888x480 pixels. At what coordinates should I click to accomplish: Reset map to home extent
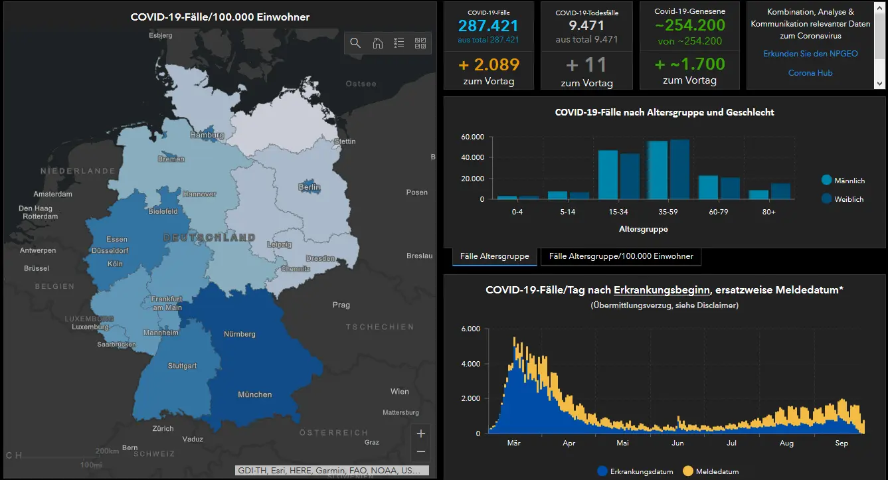click(x=377, y=43)
